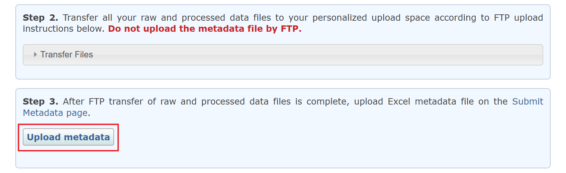Click "instructions below." text in Step 2
The image size is (566, 173).
point(64,29)
